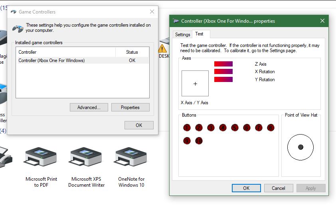Screen dimensions: 336x205
Task: Click the OK status cell of the controller
Action: pos(132,61)
